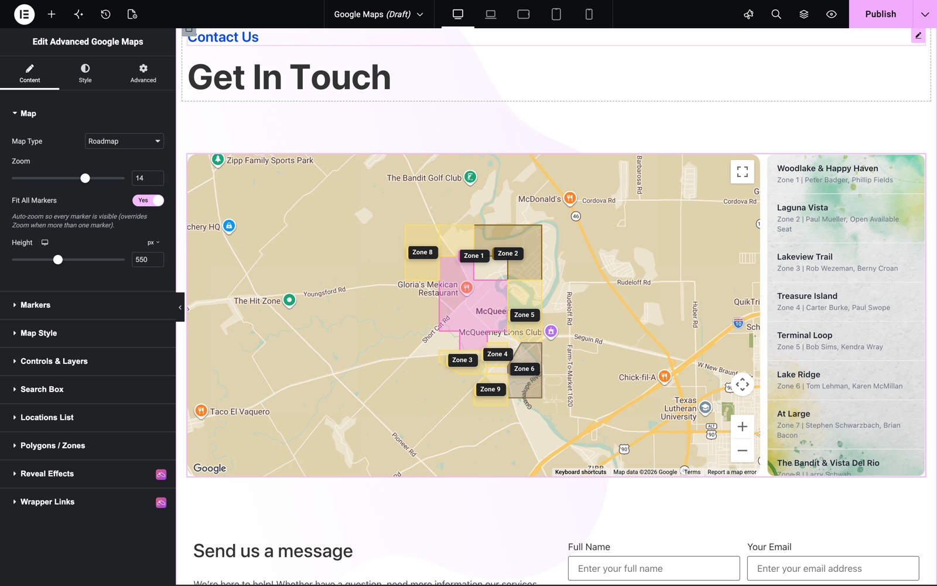Switch to Laptop responsive view
The width and height of the screenshot is (937, 586).
pyautogui.click(x=491, y=14)
